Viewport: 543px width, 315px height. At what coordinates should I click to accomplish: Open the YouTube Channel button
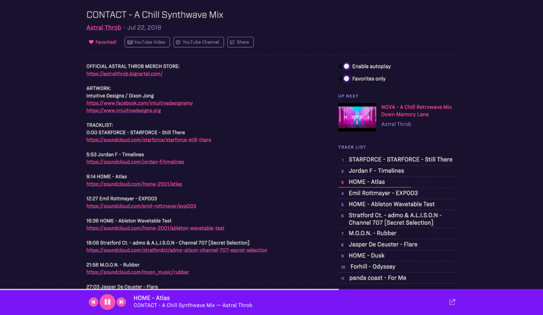198,42
